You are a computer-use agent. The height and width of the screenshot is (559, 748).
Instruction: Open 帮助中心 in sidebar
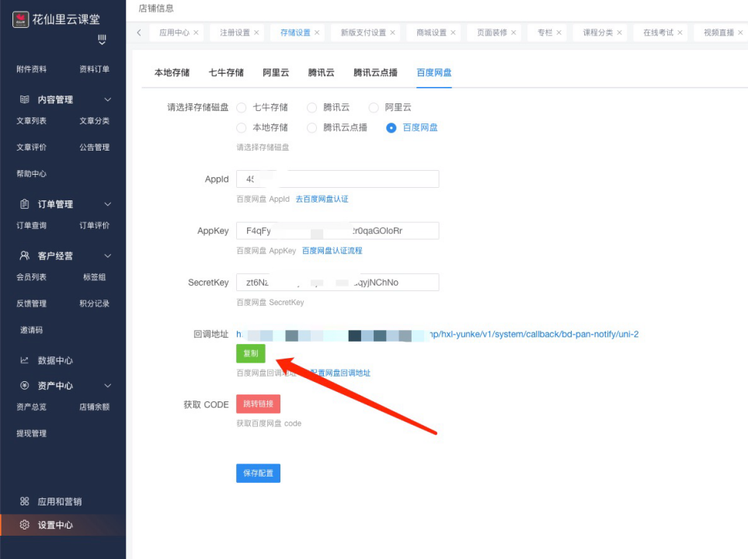(x=32, y=174)
